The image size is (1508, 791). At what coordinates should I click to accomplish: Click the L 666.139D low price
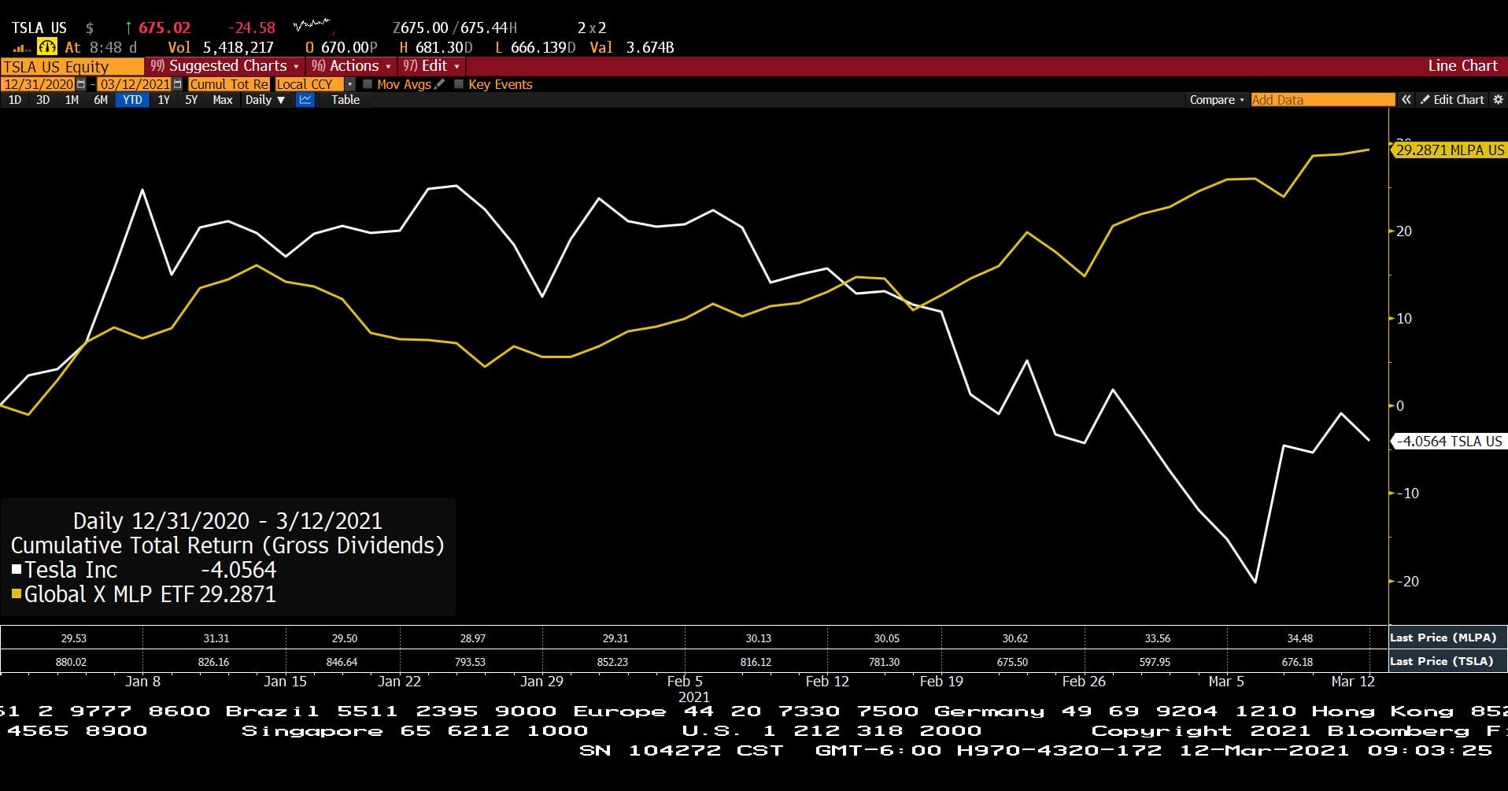(535, 48)
